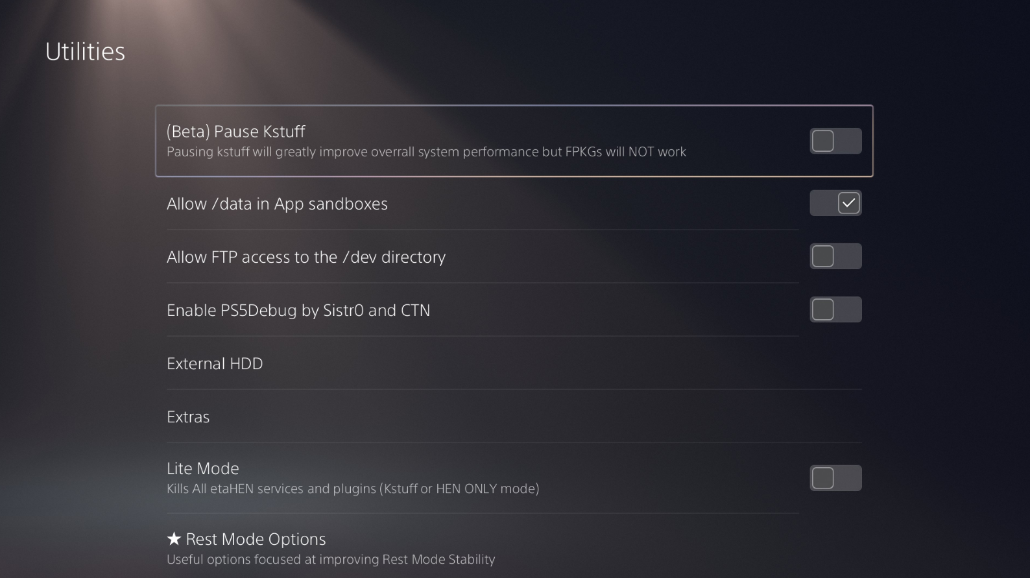Open the External HDD submenu
Screen dimensions: 1030x578
click(x=215, y=363)
